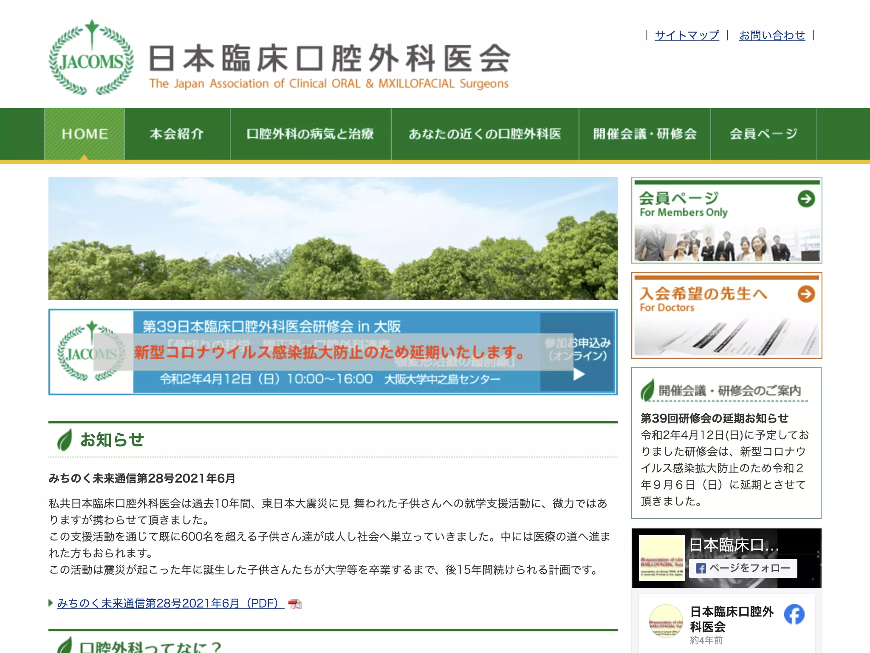
Task: Click the 参加お申込み play arrow icon
Action: [x=579, y=374]
